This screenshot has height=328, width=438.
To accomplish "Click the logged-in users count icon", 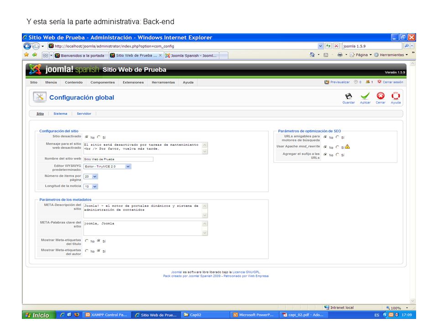I will 368,82.
